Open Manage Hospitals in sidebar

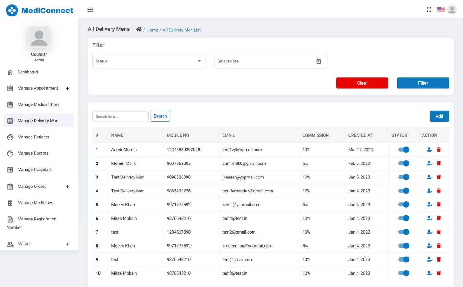34,169
